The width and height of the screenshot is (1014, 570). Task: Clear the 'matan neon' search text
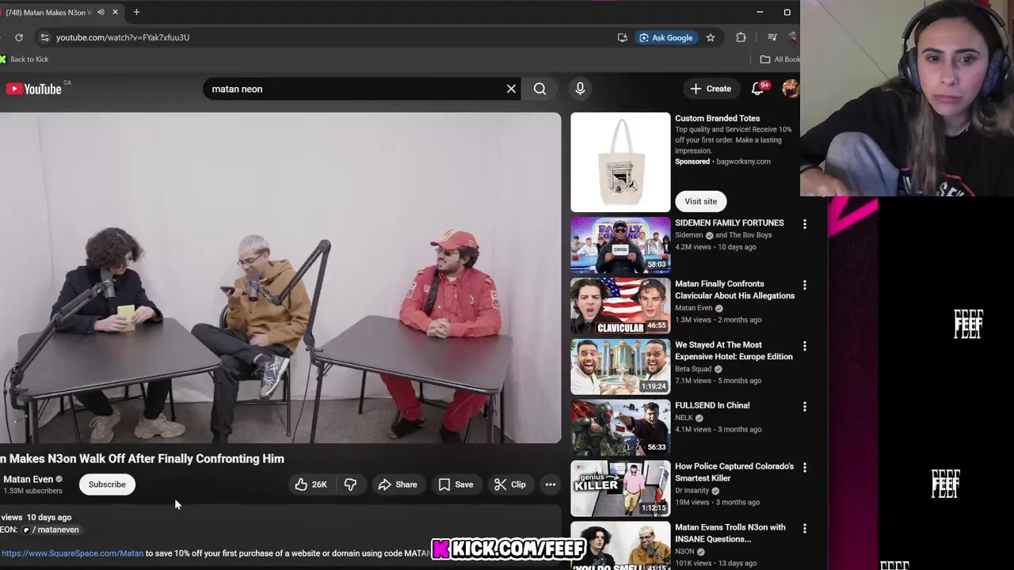(x=511, y=89)
